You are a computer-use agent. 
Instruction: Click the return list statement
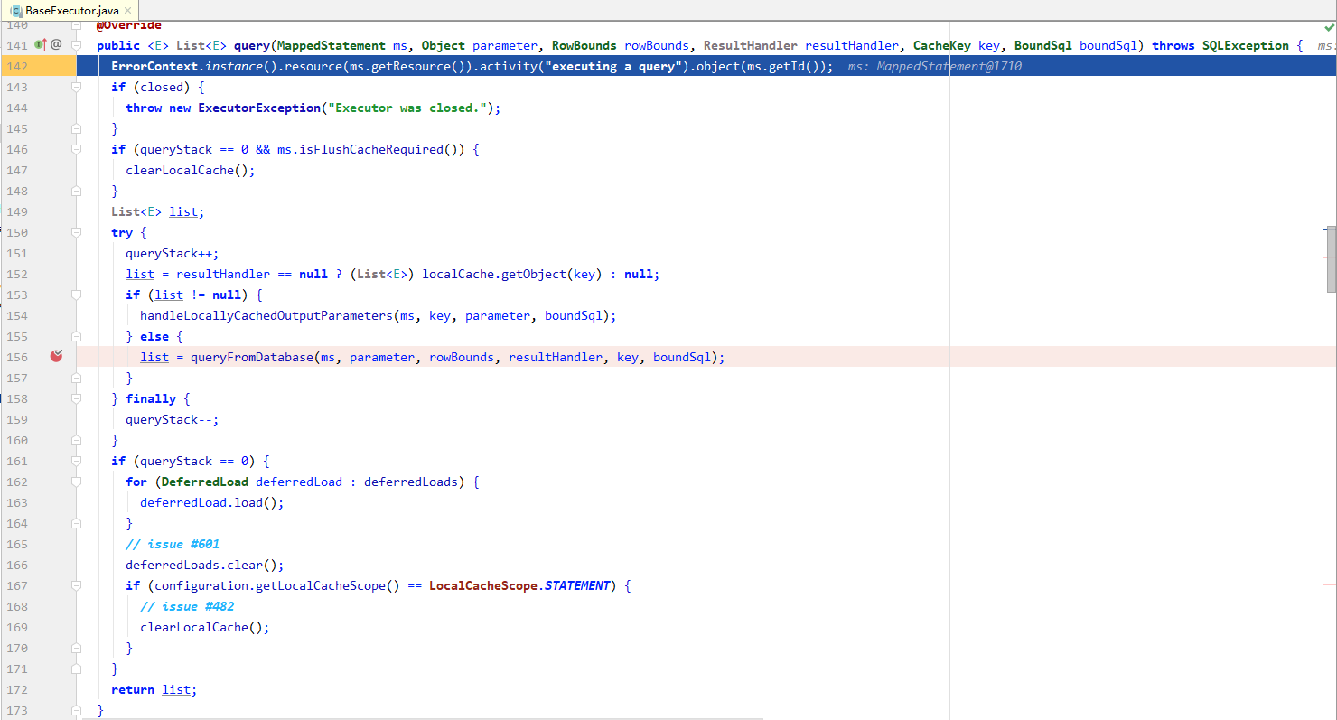click(x=154, y=689)
